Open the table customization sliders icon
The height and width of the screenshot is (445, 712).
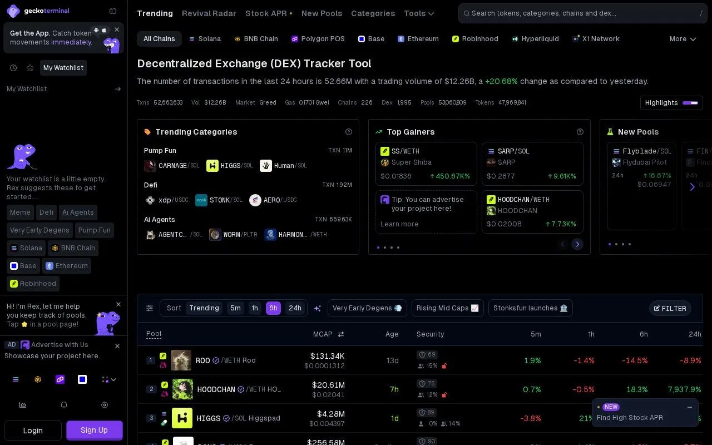coord(150,308)
